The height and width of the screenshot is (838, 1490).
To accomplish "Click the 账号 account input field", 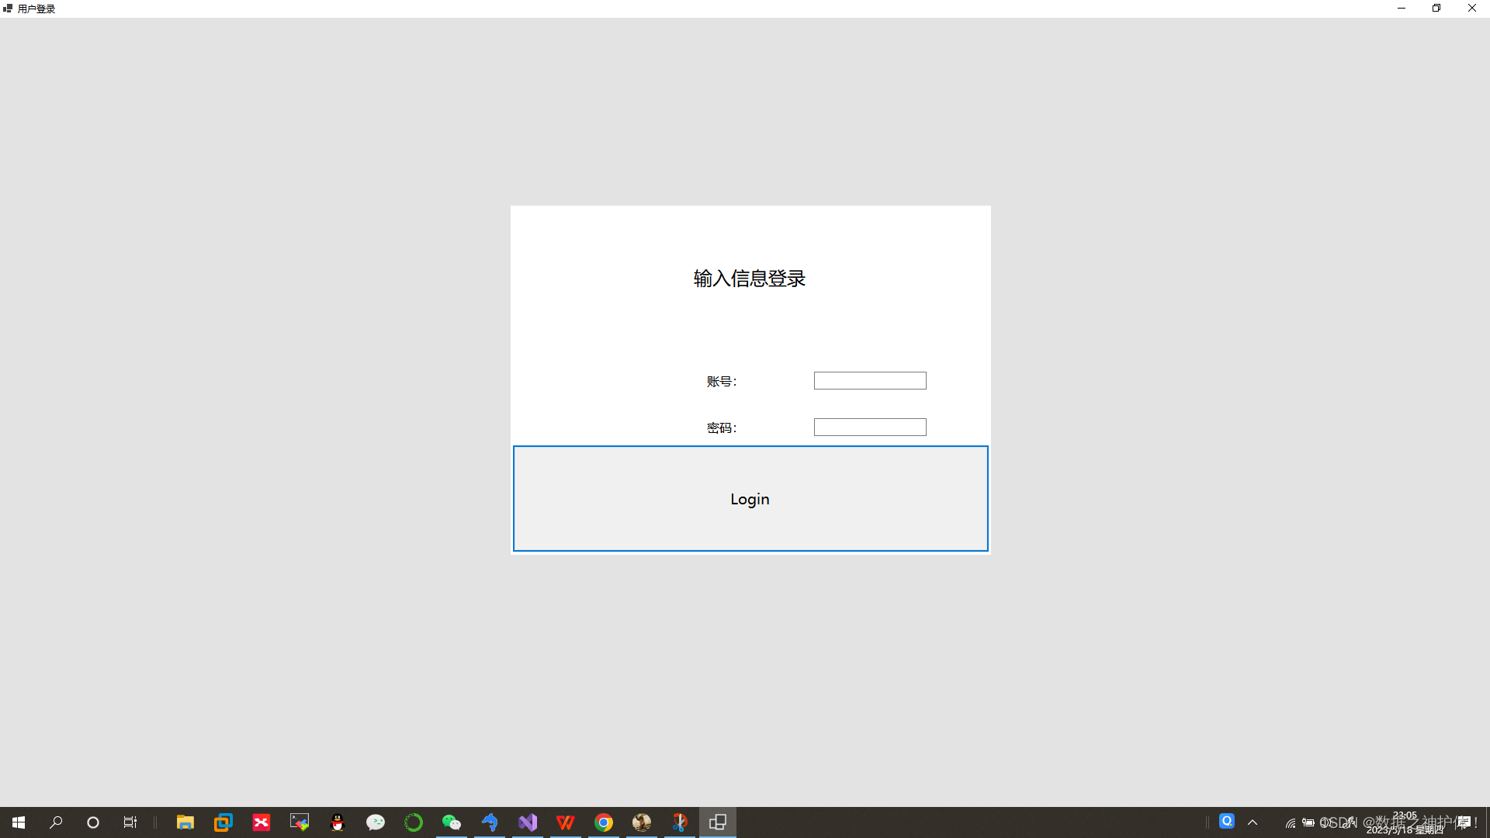I will [869, 380].
